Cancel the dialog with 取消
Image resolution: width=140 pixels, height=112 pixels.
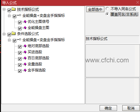click(131, 108)
